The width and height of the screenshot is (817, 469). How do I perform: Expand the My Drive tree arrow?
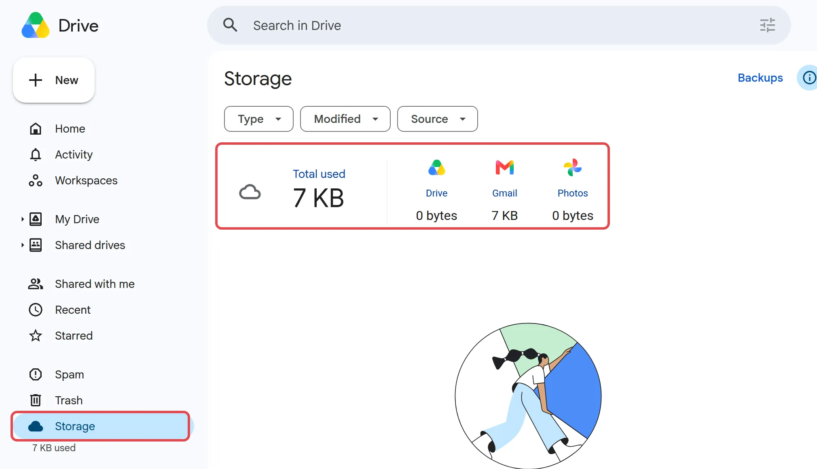(23, 219)
